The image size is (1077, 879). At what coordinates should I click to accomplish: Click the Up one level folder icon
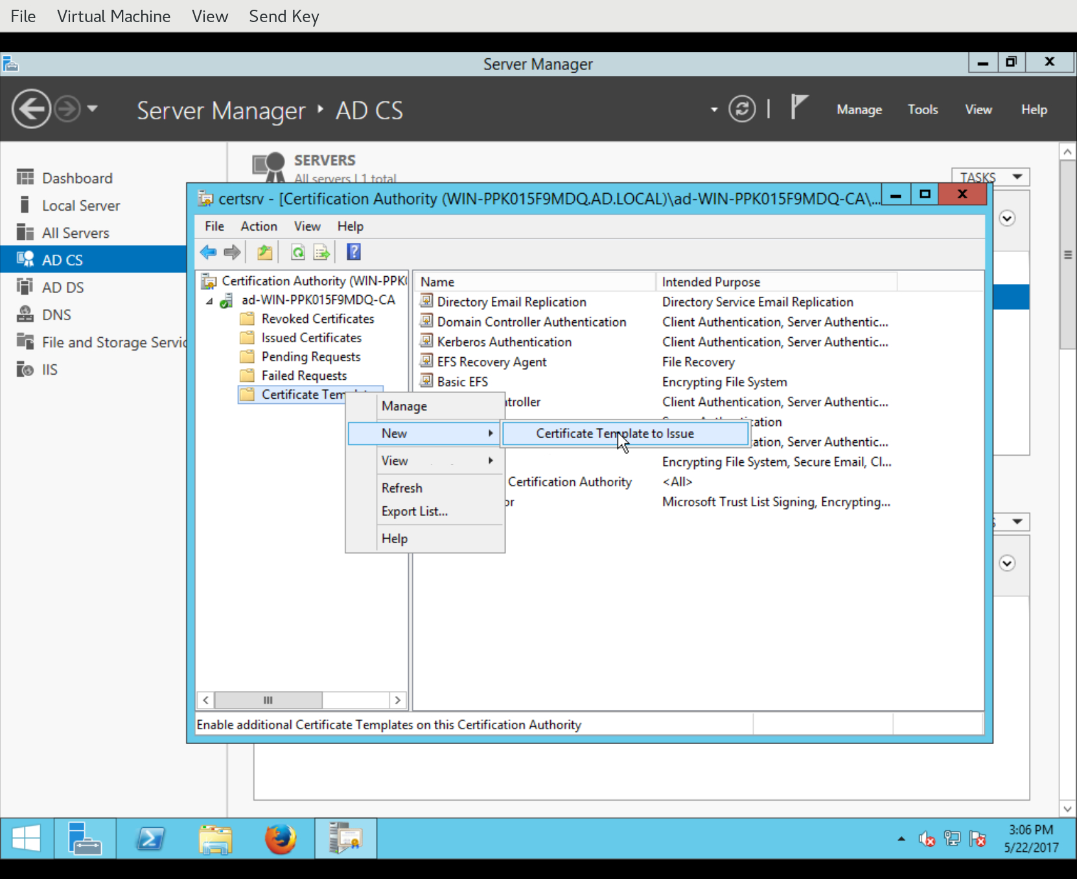pyautogui.click(x=265, y=252)
